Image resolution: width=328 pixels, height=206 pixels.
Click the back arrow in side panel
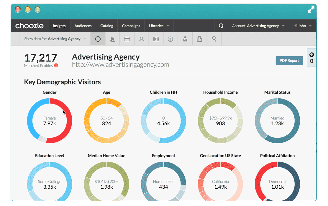[311, 55]
